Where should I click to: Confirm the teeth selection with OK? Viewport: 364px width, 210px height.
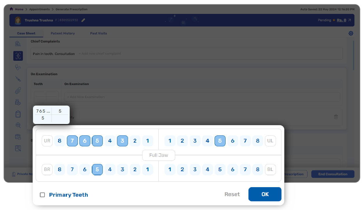pos(265,194)
